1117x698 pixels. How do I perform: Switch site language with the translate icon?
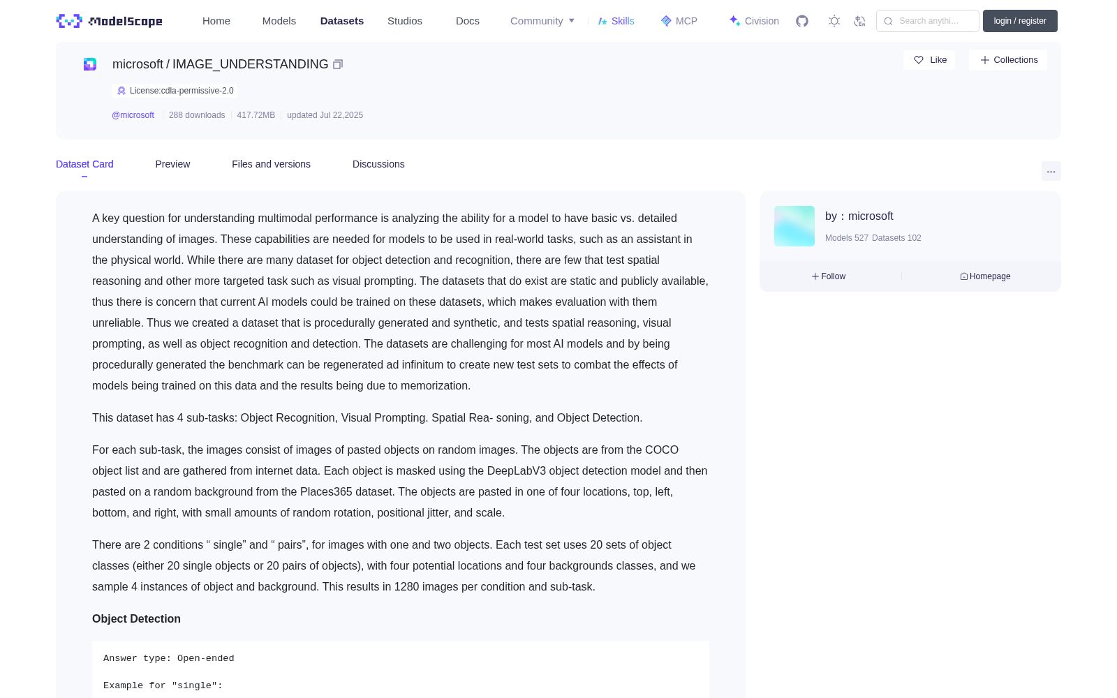(859, 21)
